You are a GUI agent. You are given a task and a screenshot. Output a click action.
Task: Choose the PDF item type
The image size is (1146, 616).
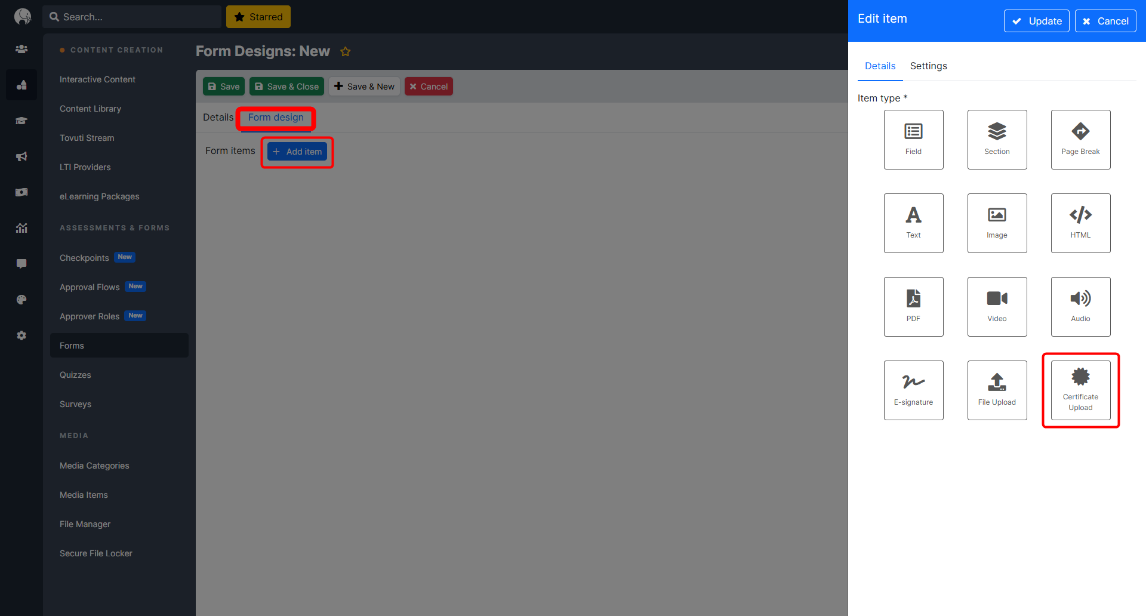coord(913,307)
